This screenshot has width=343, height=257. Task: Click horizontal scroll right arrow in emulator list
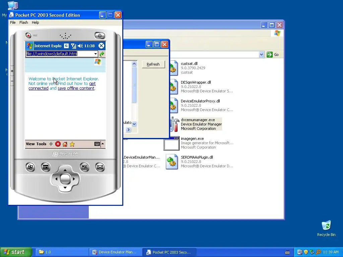click(128, 130)
